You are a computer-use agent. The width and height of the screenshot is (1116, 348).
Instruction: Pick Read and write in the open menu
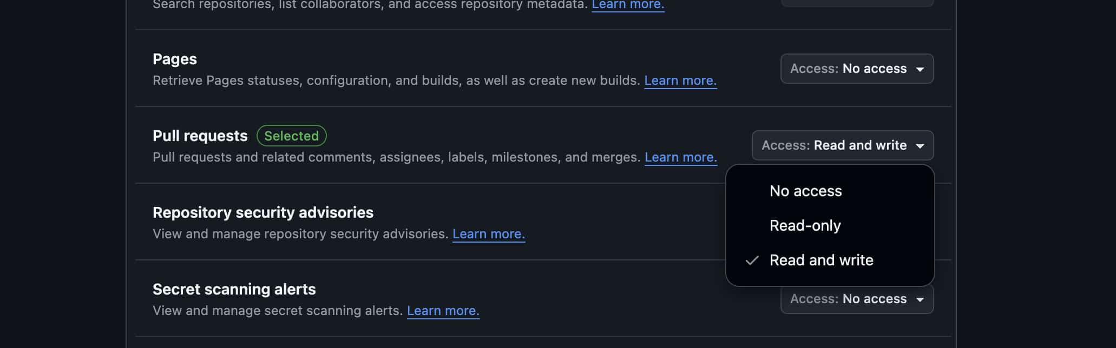pos(830,260)
